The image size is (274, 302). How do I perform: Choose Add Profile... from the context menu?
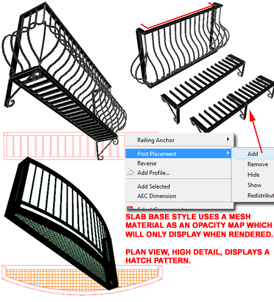pos(153,173)
